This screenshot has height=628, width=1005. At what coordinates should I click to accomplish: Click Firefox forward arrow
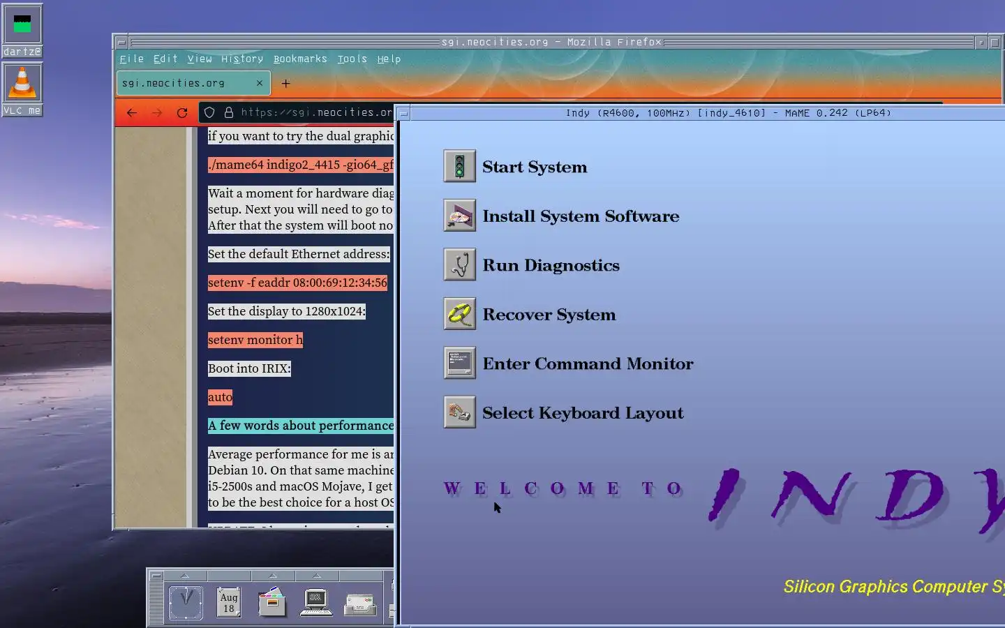pos(157,112)
